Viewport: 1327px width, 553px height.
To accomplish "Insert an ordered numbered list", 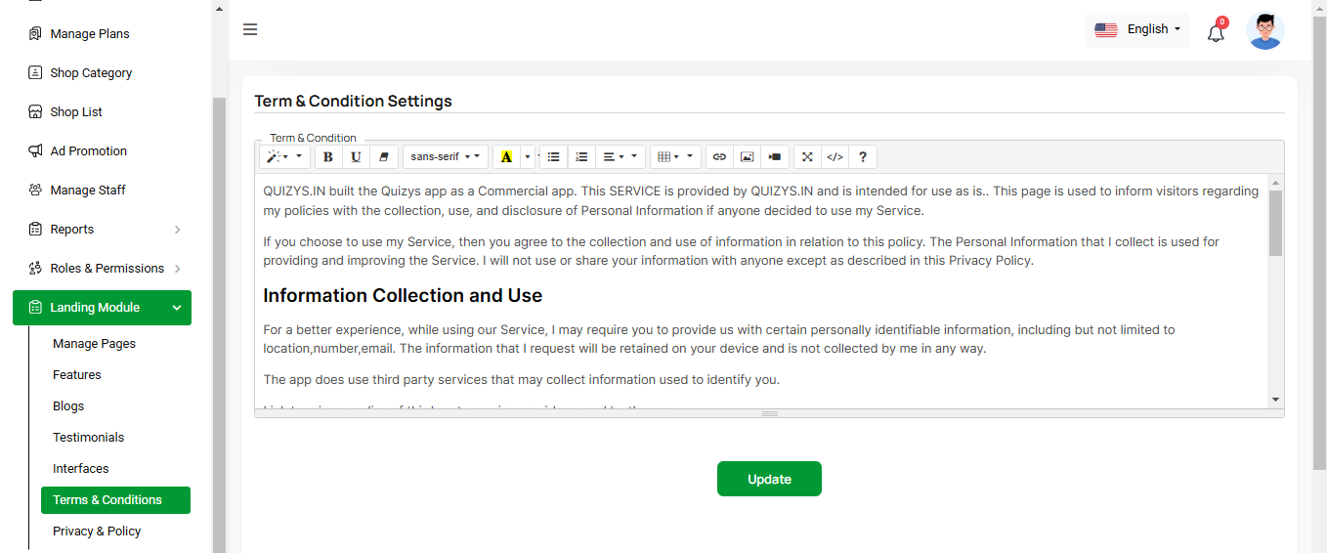I will (x=581, y=156).
